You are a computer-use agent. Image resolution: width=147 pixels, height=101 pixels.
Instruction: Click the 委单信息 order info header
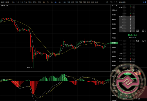coord(122,2)
